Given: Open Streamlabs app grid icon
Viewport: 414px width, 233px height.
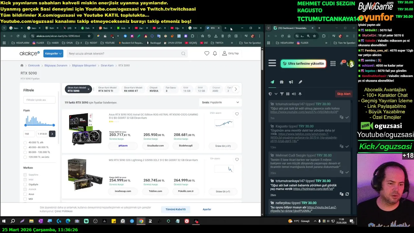Looking at the screenshot, I should [x=333, y=63].
